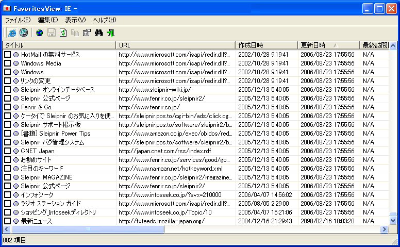The height and width of the screenshot is (247, 400).
Task: Click the round icon beside ラジオ ステーション ガイド
Action: tap(16, 204)
